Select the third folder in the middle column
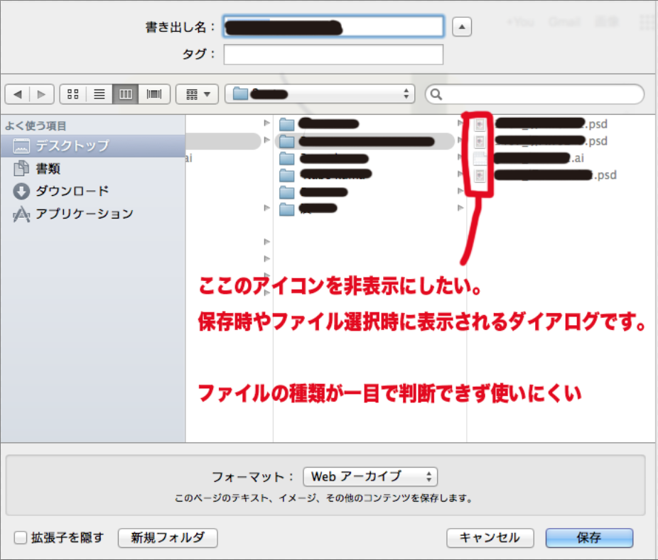The width and height of the screenshot is (658, 560). tap(365, 158)
